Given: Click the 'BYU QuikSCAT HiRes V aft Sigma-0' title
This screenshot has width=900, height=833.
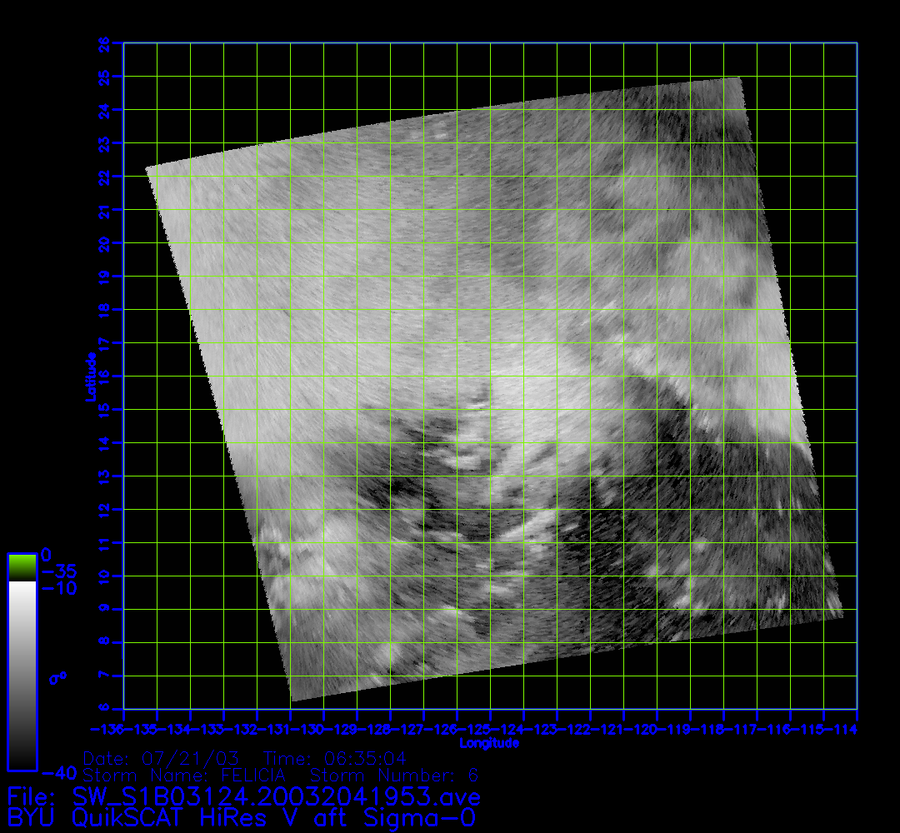Looking at the screenshot, I should tap(242, 816).
